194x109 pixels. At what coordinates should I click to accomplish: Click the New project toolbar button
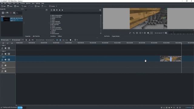point(3,6)
